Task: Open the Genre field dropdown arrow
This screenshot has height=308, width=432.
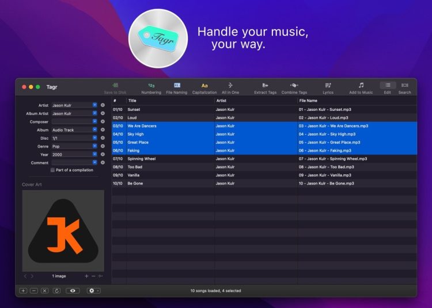Action: (x=95, y=147)
